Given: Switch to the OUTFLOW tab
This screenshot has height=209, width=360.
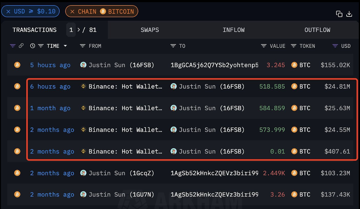Looking at the screenshot, I should (x=317, y=30).
